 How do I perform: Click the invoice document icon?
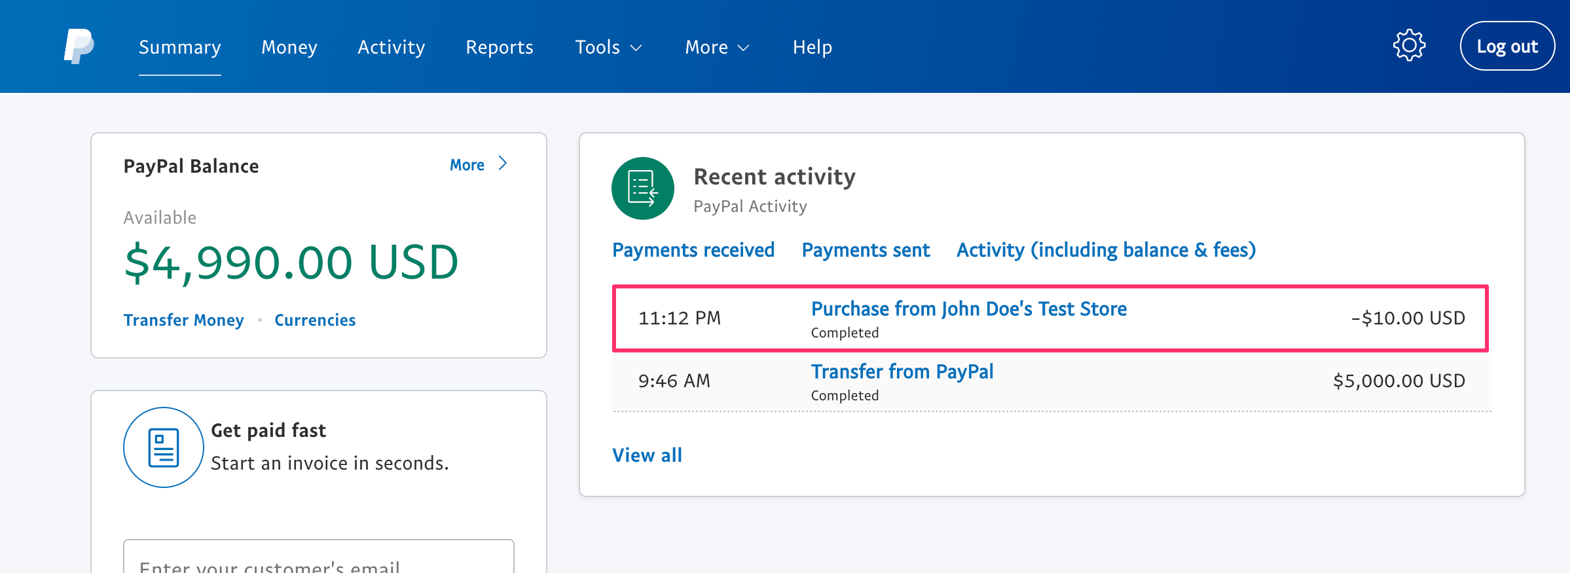(164, 447)
